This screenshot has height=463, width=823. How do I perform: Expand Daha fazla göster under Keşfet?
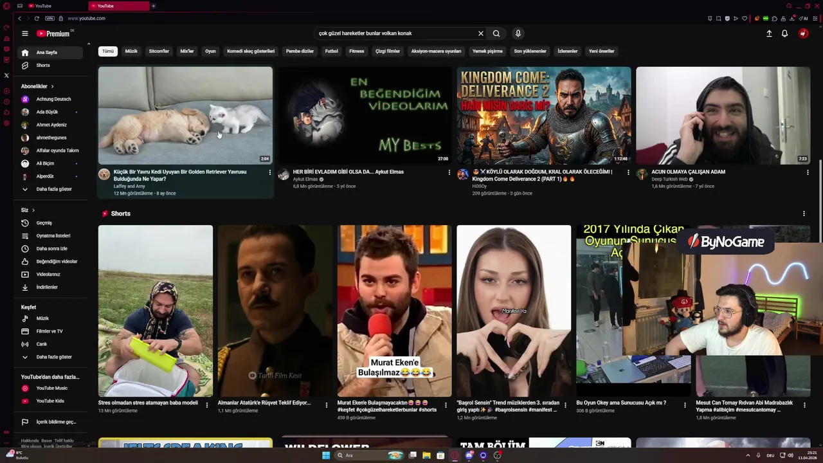point(51,357)
